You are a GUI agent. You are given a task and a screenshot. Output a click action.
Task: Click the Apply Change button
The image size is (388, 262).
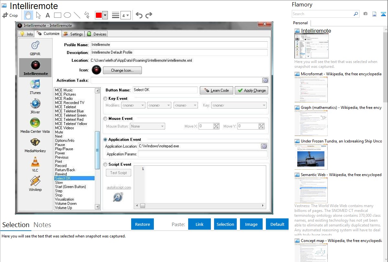tap(251, 90)
